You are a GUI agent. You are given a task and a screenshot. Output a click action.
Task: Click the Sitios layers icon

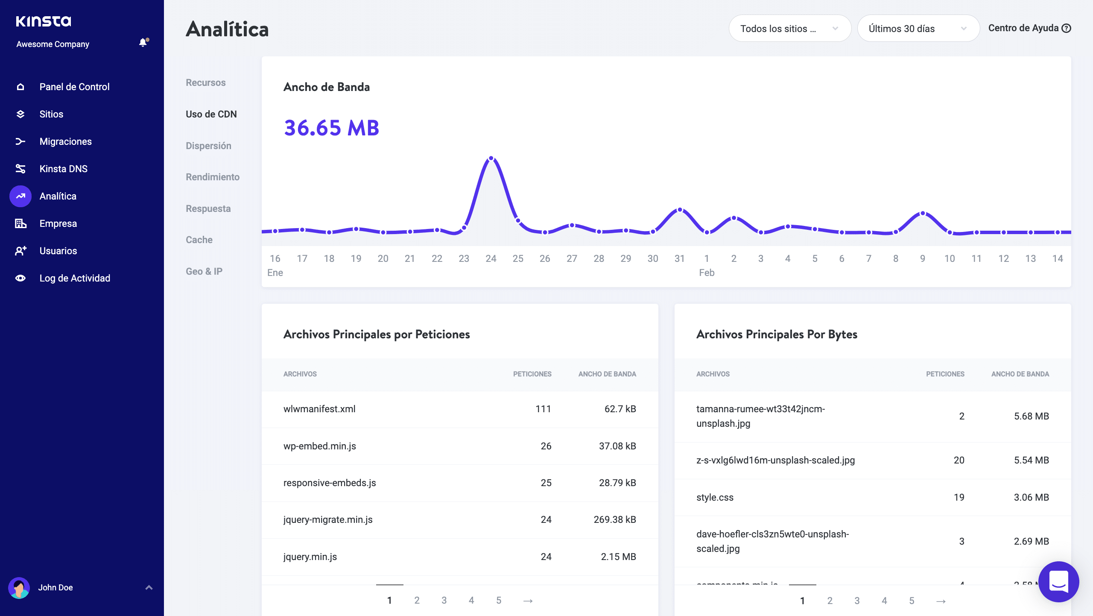20,114
